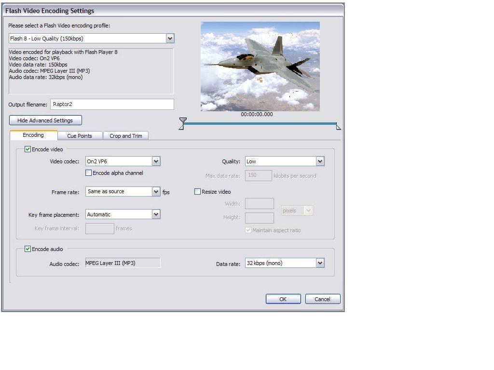Viewport: 494px width, 370px height.
Task: Cancel the encoding settings dialog
Action: pyautogui.click(x=322, y=299)
